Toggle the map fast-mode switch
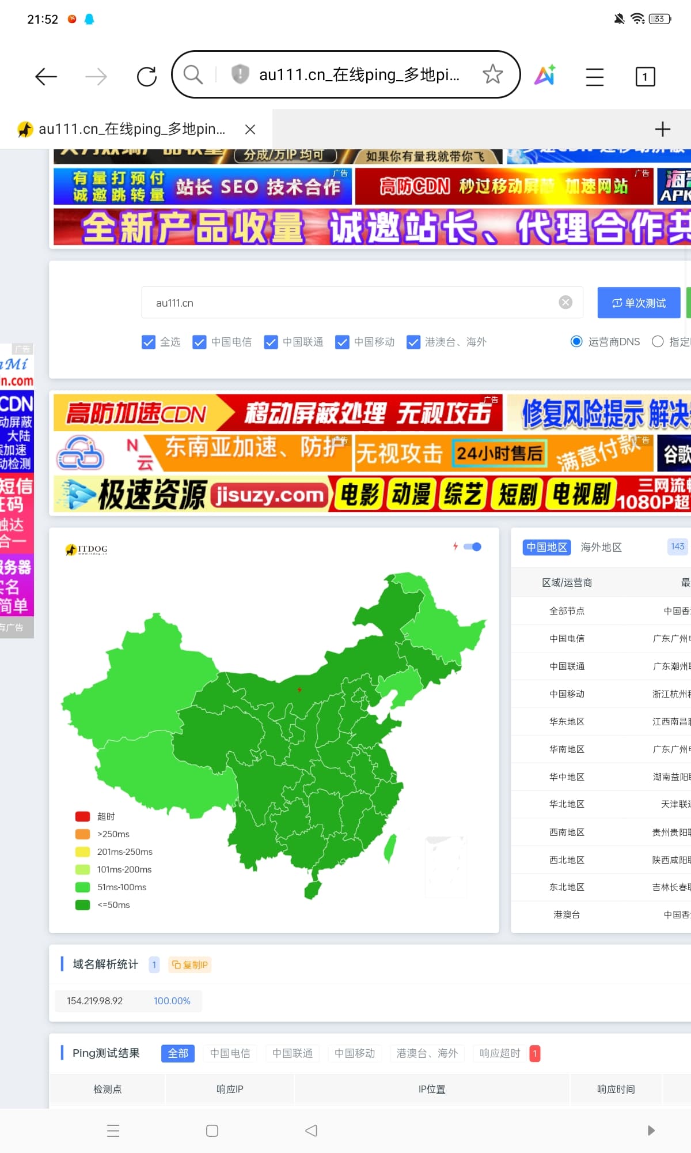Image resolution: width=691 pixels, height=1153 pixels. click(x=473, y=547)
